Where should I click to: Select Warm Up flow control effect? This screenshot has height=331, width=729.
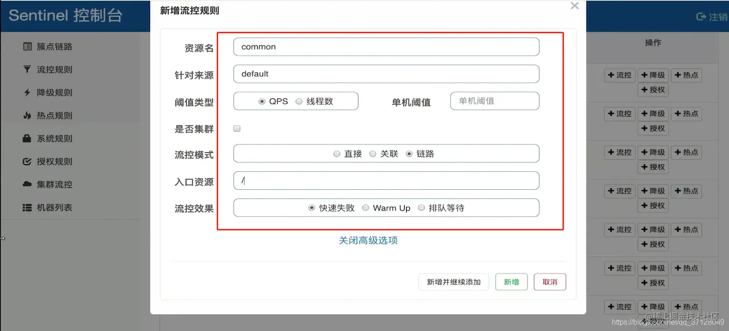point(366,208)
